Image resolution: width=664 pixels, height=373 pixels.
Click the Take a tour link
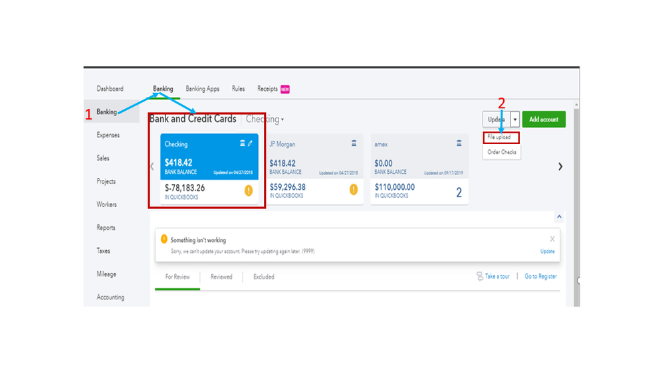click(497, 276)
